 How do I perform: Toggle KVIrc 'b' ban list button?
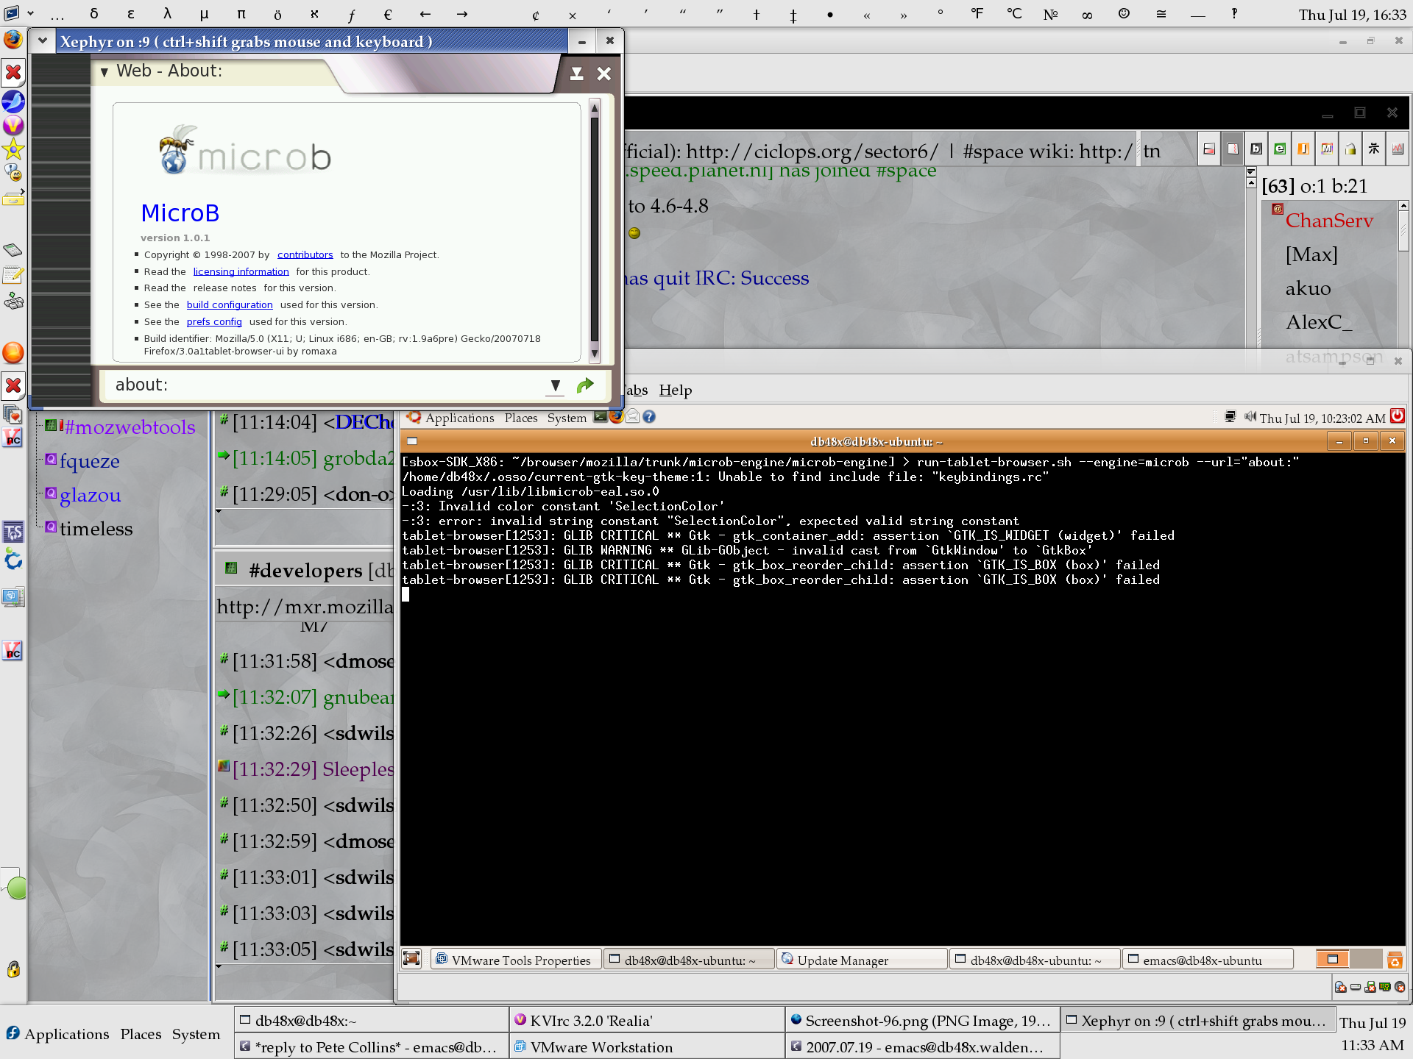coord(1256,149)
